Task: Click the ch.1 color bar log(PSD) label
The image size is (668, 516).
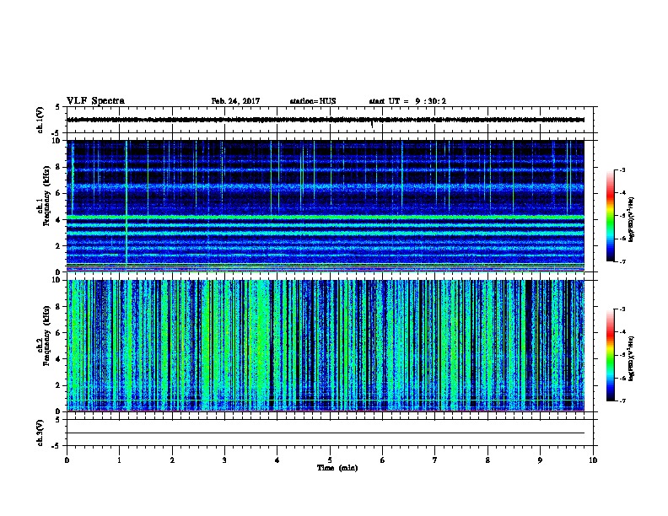Action: [x=631, y=219]
